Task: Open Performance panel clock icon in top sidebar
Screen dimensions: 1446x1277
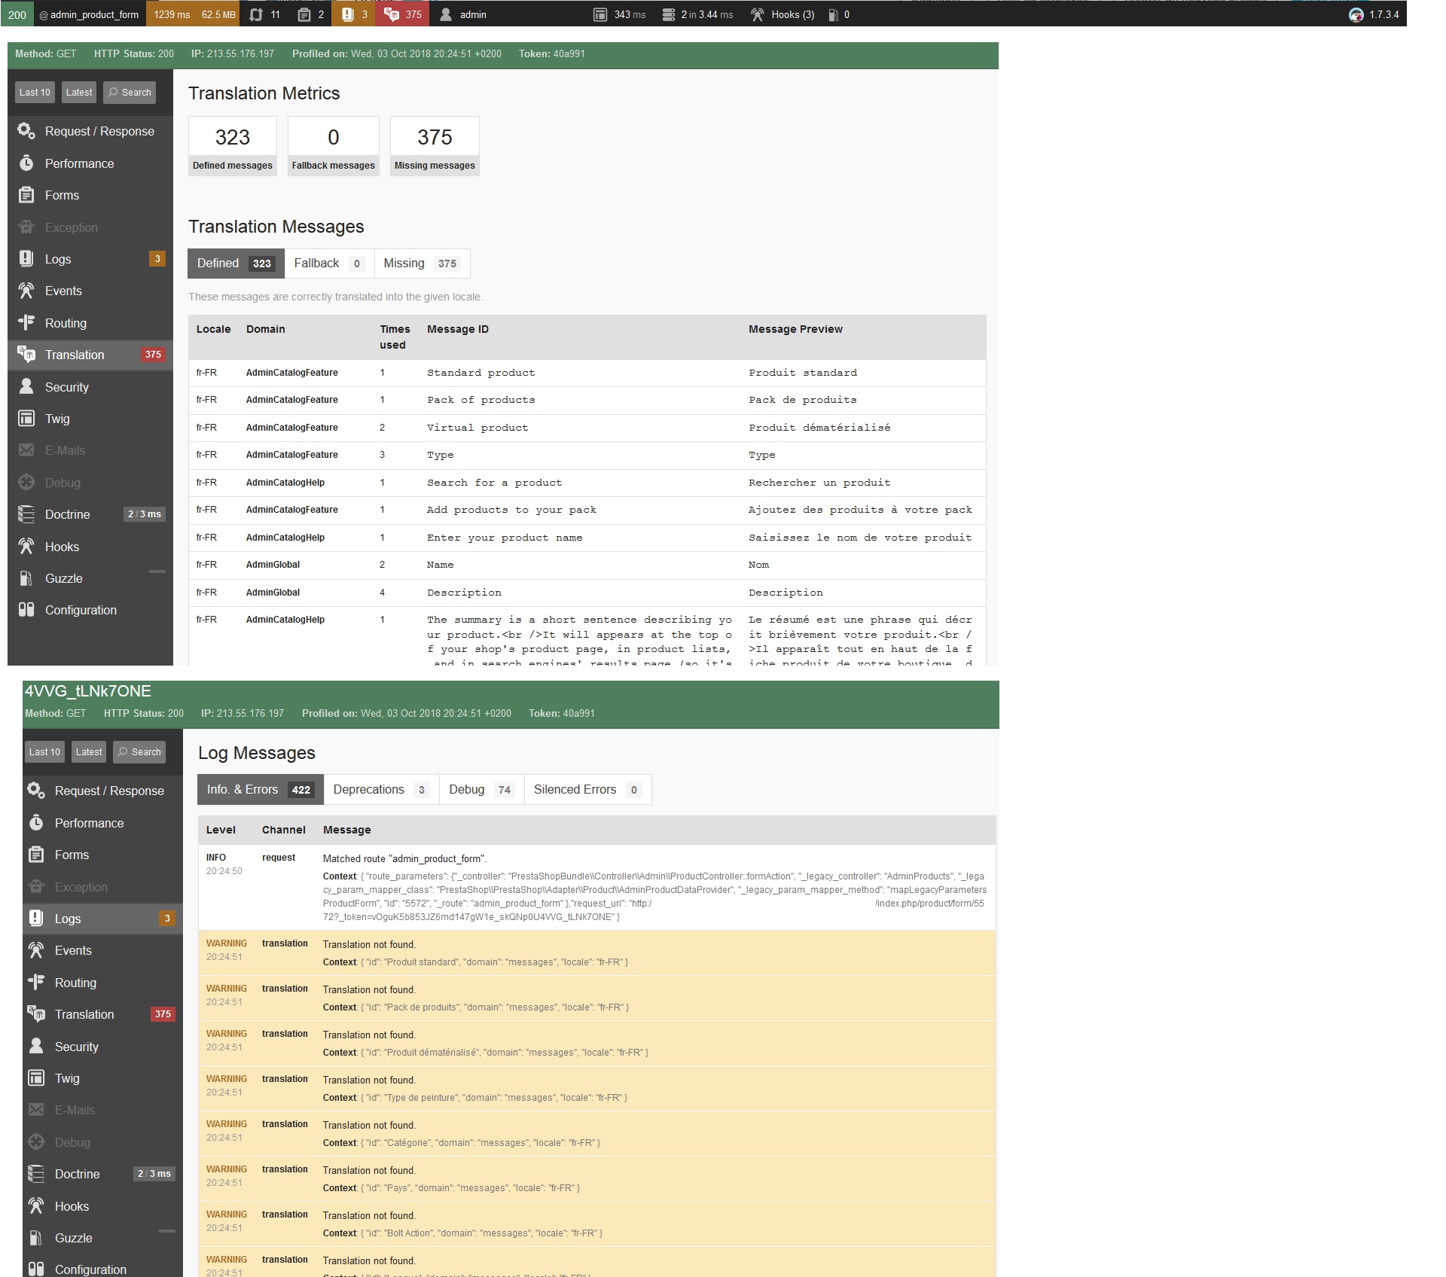Action: (x=26, y=163)
